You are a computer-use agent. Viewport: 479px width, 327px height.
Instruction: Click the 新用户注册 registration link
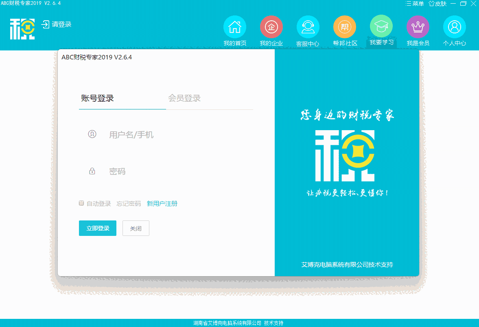tap(162, 204)
